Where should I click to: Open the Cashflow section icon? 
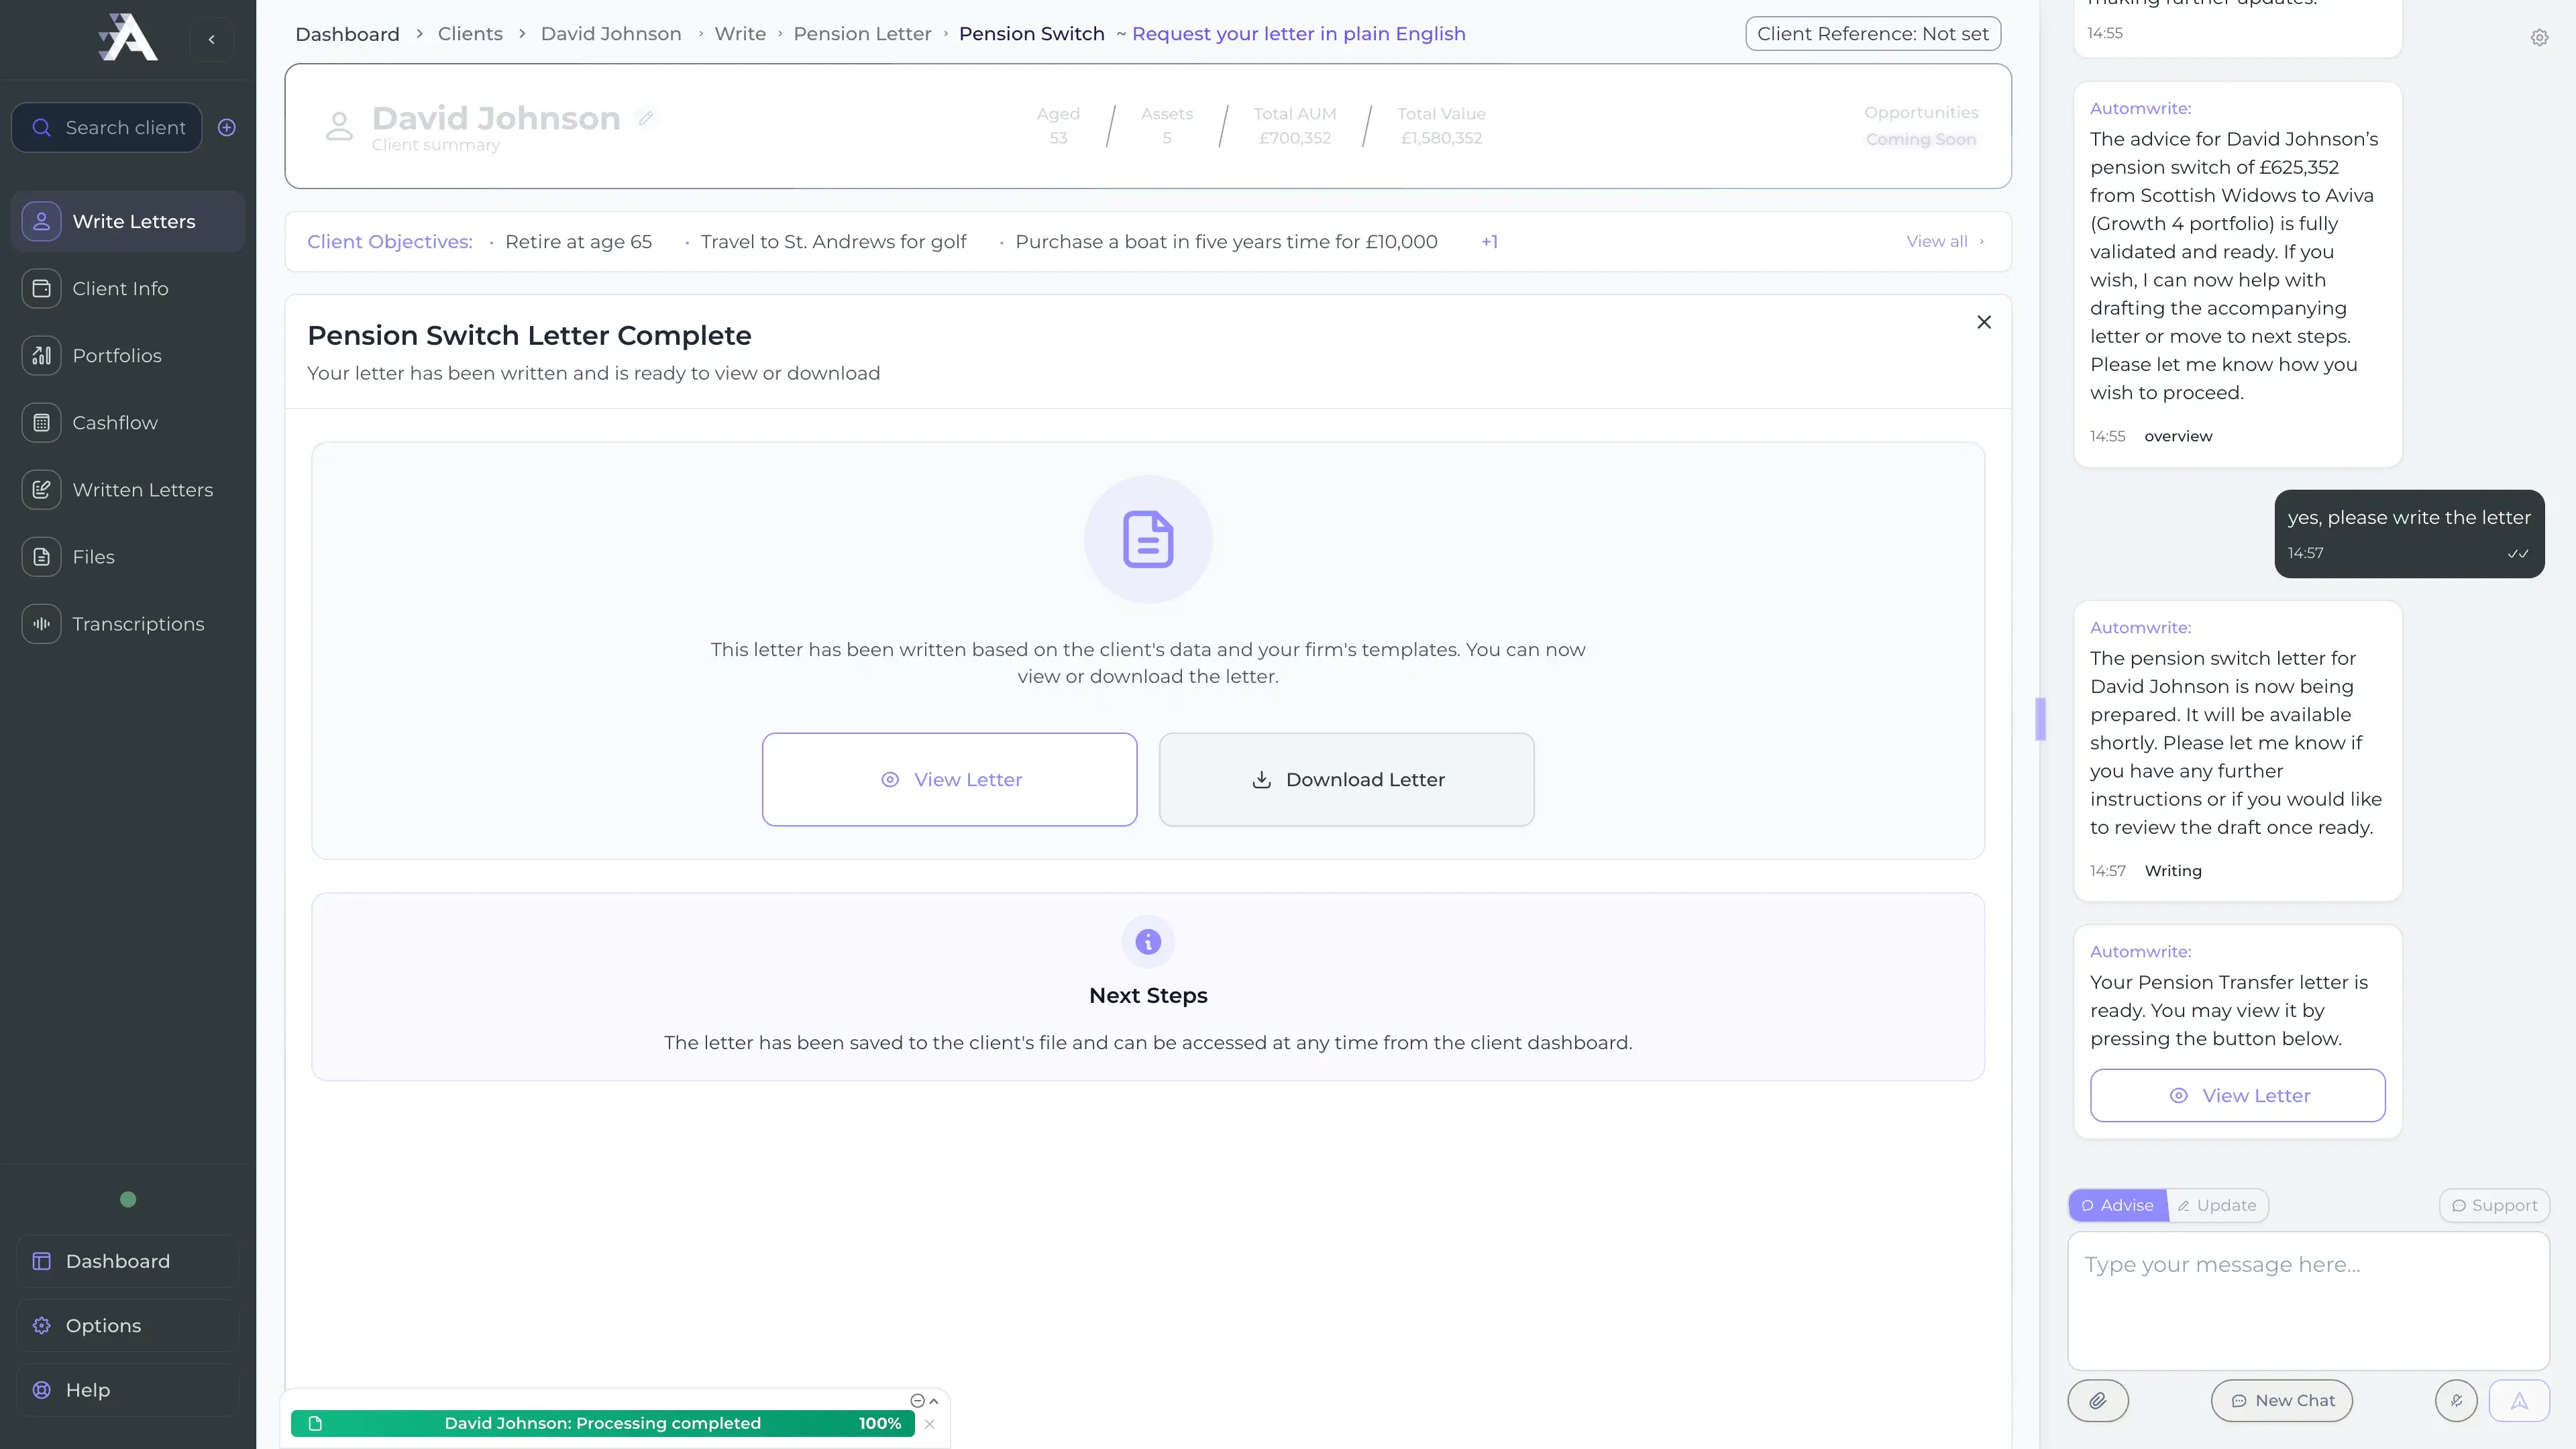[x=41, y=422]
